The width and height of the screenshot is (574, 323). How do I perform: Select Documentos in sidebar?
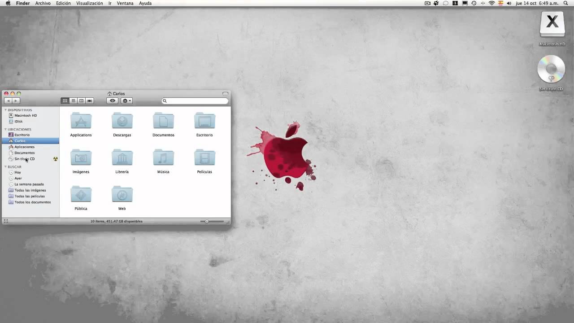tap(31, 153)
